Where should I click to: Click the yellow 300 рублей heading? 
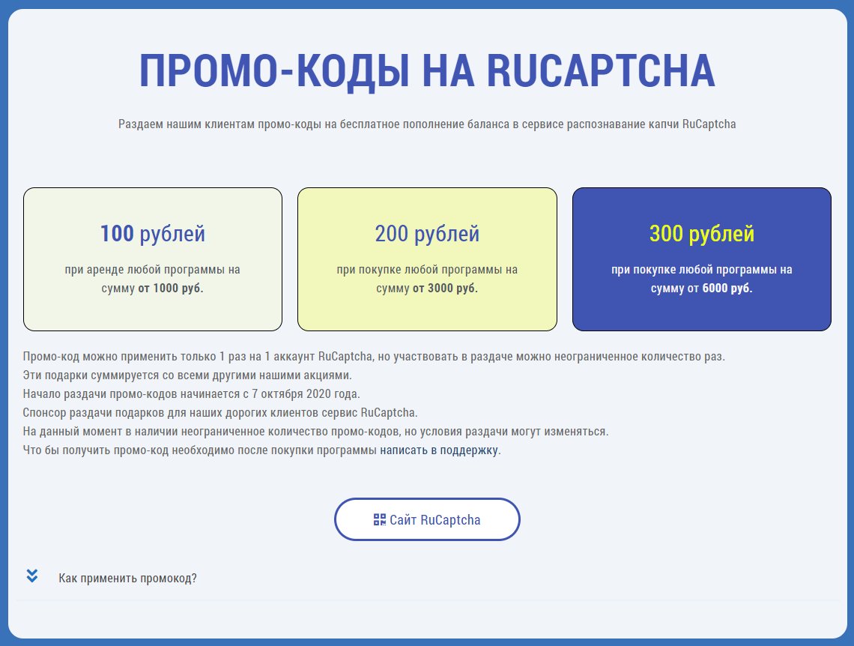[702, 233]
